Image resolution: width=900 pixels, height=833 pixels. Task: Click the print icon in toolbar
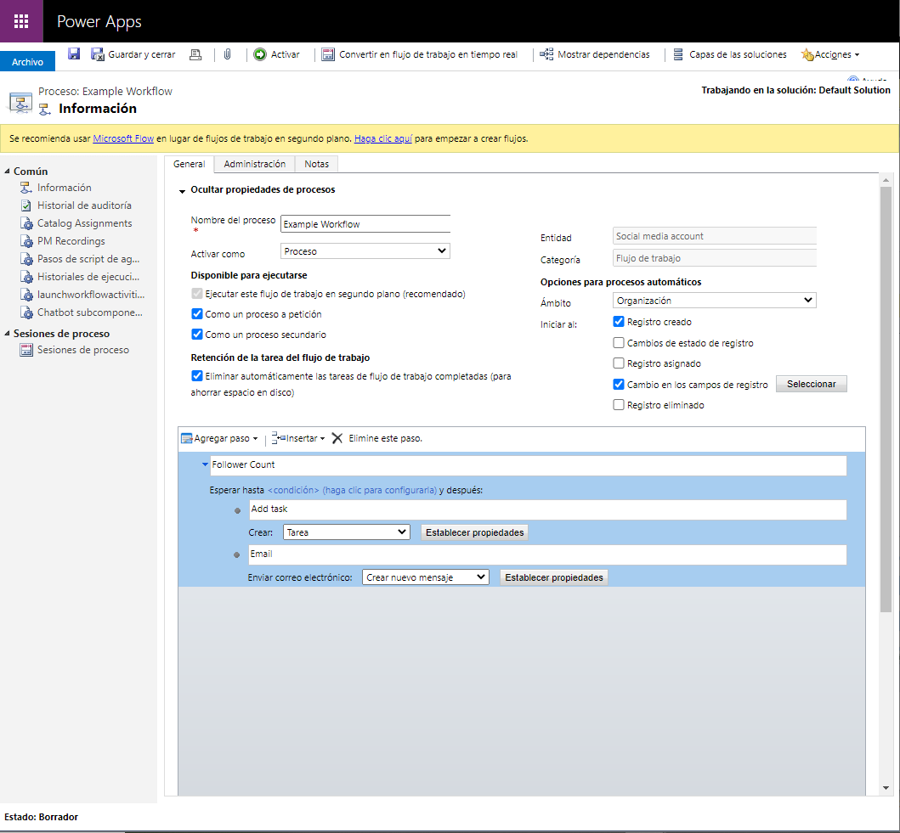coord(195,54)
